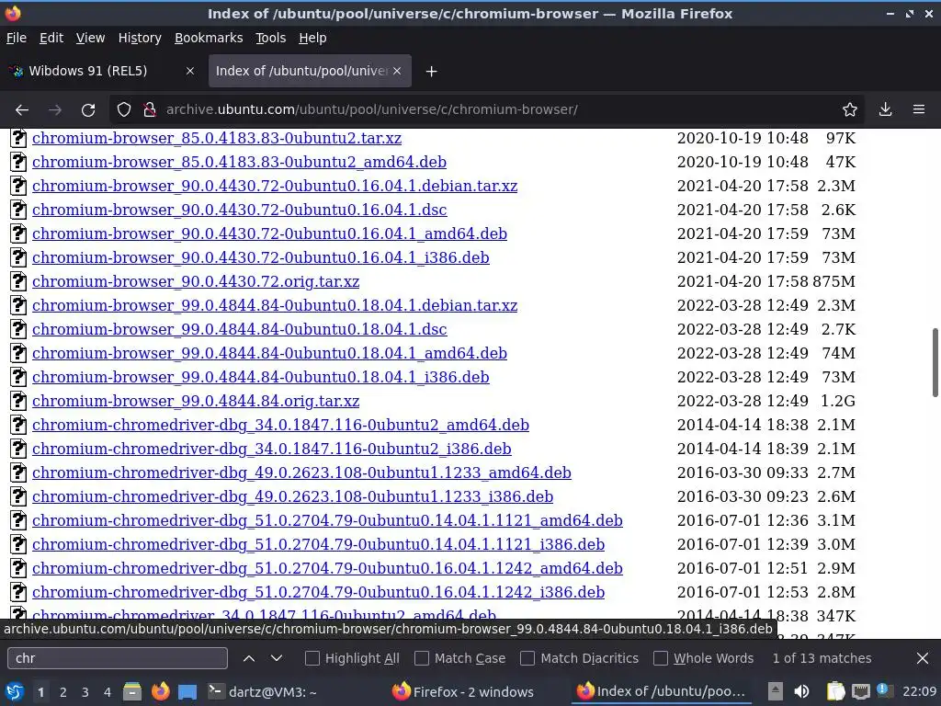Close the Wibdows 91 (REL5) tab
This screenshot has height=706, width=941.
tap(189, 71)
